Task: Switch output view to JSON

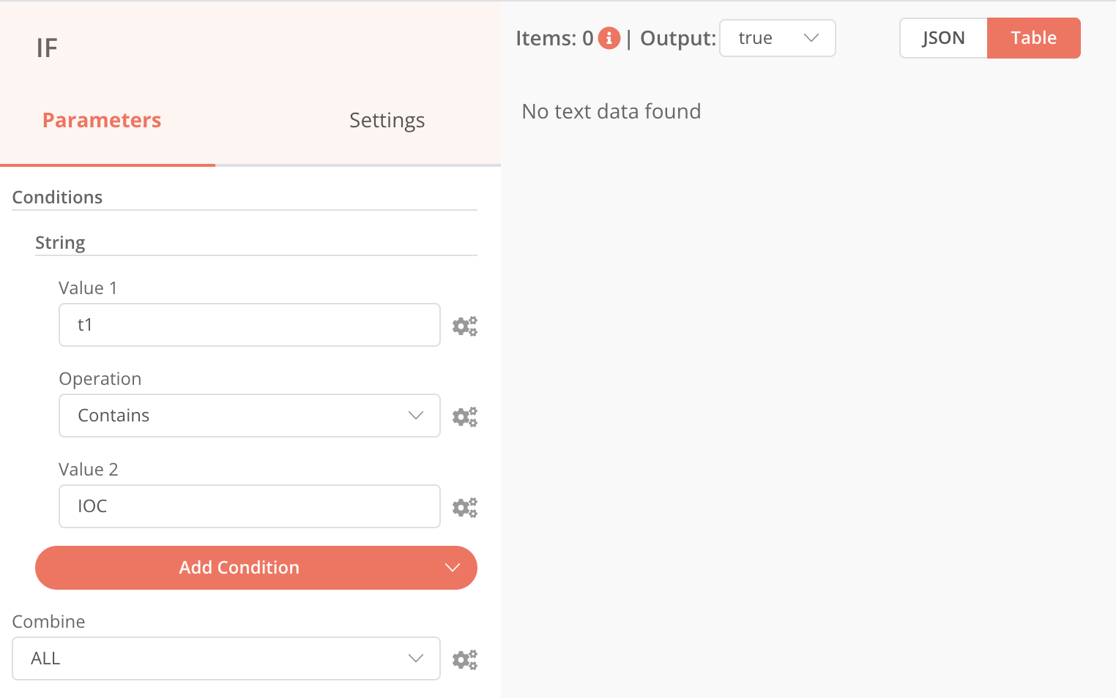Action: click(x=943, y=38)
